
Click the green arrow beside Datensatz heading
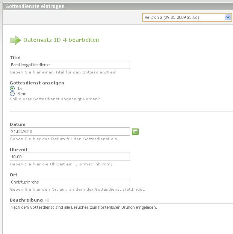(15, 40)
